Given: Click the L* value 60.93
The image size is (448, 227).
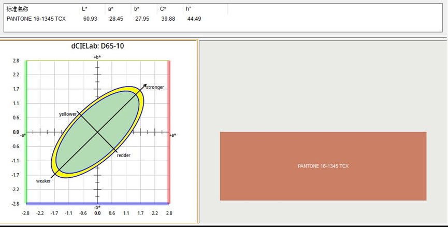Looking at the screenshot, I should click(x=90, y=19).
